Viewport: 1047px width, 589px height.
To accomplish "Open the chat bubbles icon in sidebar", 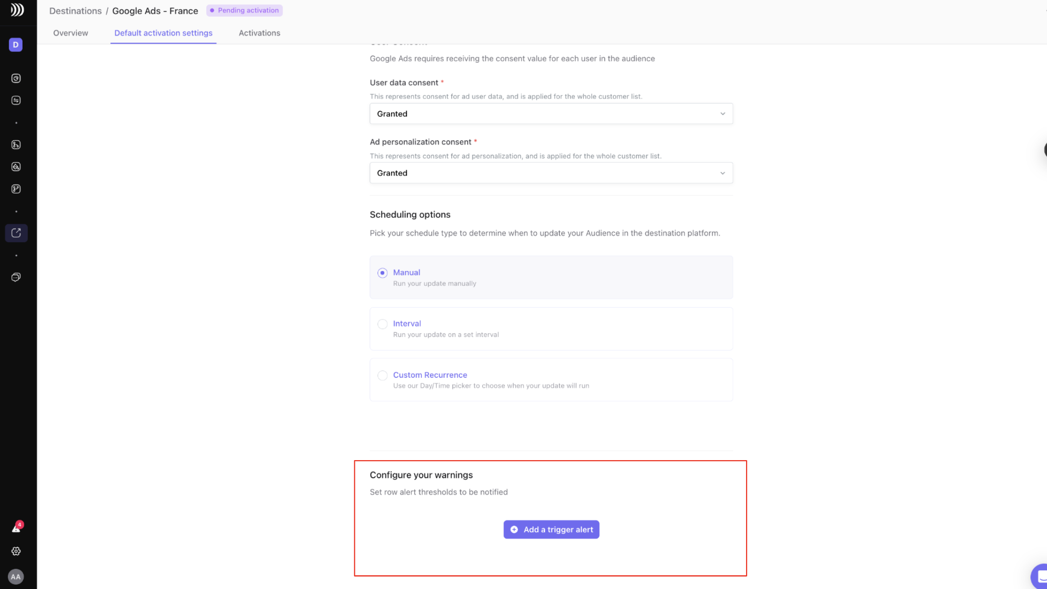I will tap(16, 277).
